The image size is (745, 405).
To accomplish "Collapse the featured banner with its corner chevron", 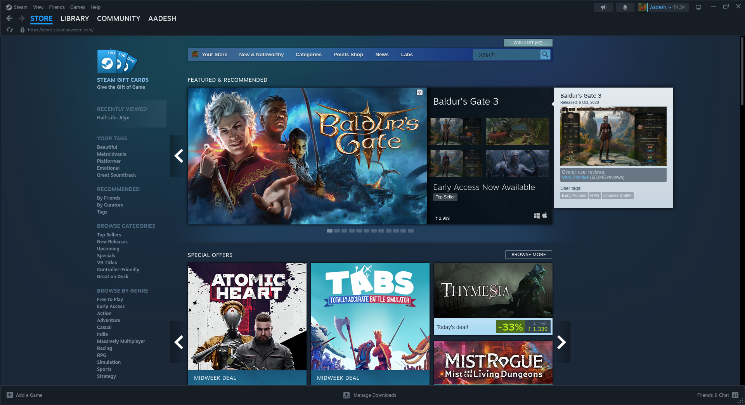I will (x=419, y=93).
